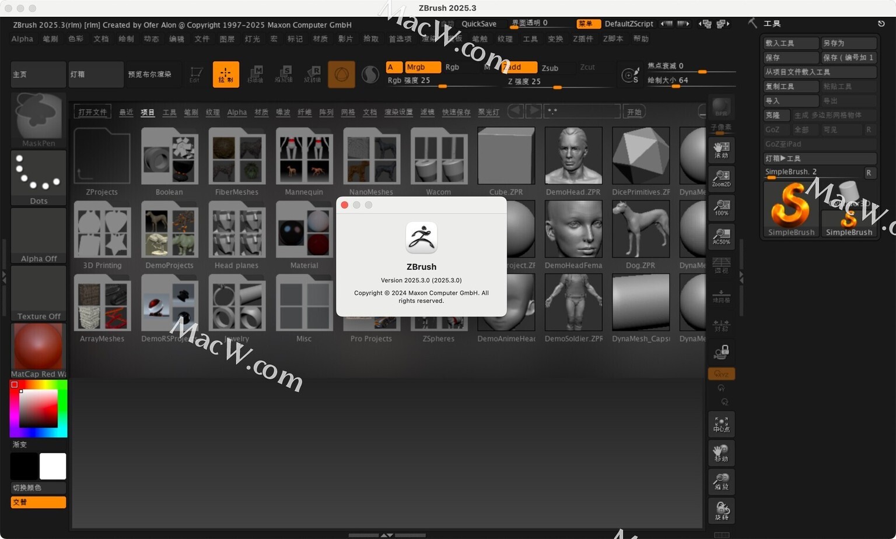Select the 缩放轴 Scale (S) gizmo icon
Image resolution: width=896 pixels, height=539 pixels.
click(284, 75)
